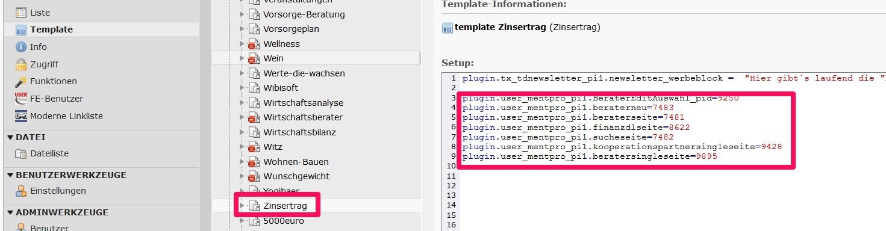This screenshot has width=886, height=231.
Task: Expand the Wellness tree node
Action: [x=242, y=44]
